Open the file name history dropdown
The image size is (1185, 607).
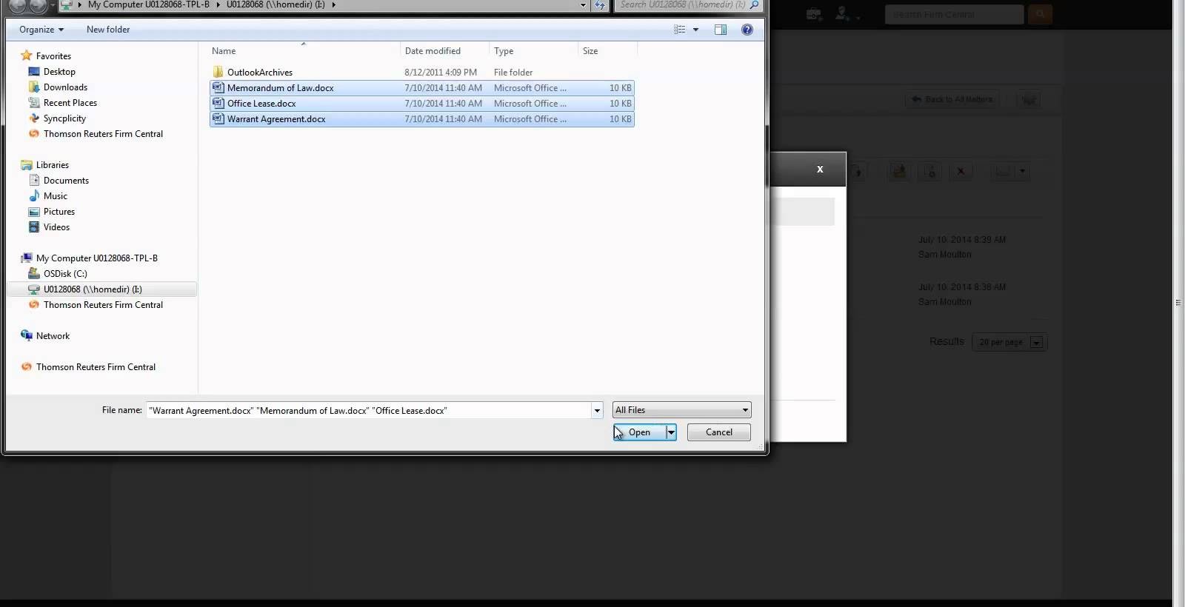597,411
